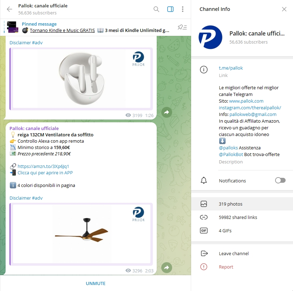Click the Leave channel exit icon
The width and height of the screenshot is (293, 291).
point(204,253)
